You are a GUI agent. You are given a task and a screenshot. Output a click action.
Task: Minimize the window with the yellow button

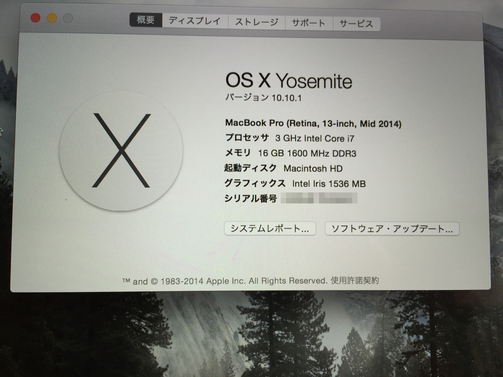(52, 18)
